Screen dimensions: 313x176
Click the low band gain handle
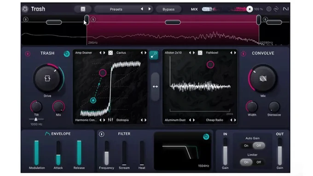pos(54,23)
